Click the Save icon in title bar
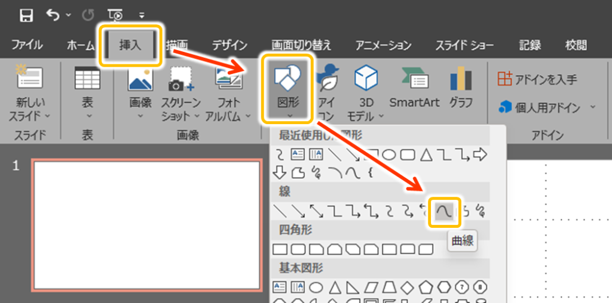The height and width of the screenshot is (303, 612). coord(26,16)
